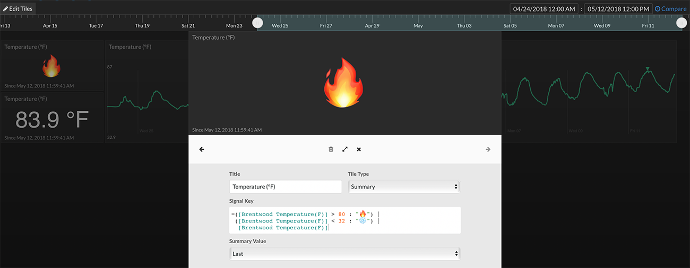
Task: Open the Compare link
Action: tap(670, 9)
